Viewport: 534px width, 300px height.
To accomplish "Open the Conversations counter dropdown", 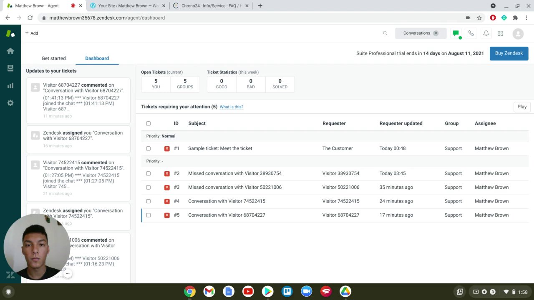I will (x=421, y=33).
